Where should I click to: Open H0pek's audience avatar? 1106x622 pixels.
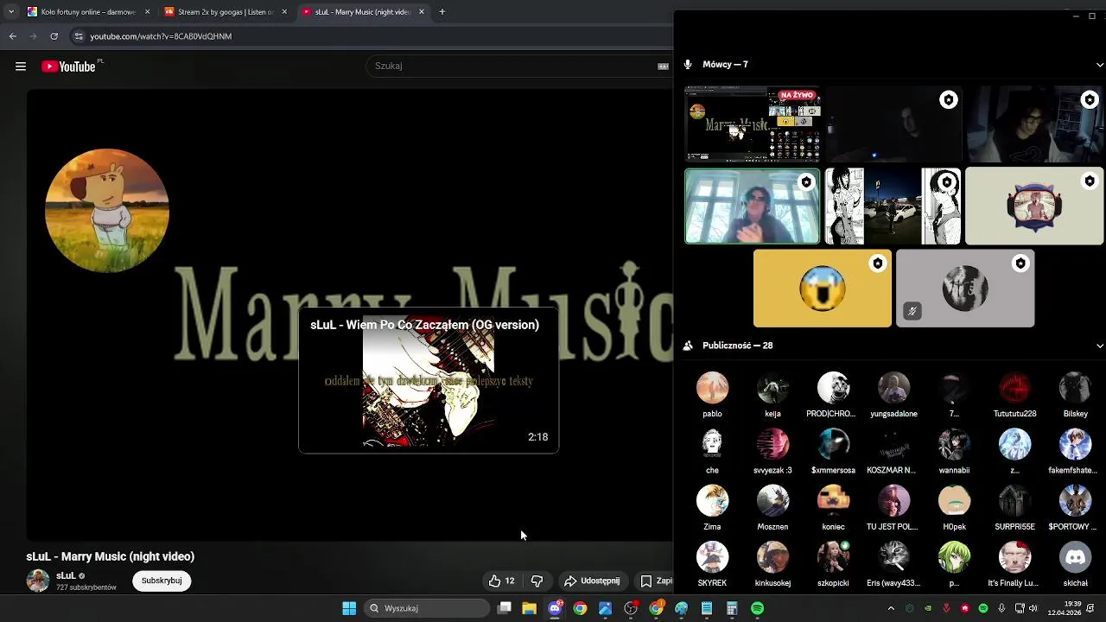(954, 501)
